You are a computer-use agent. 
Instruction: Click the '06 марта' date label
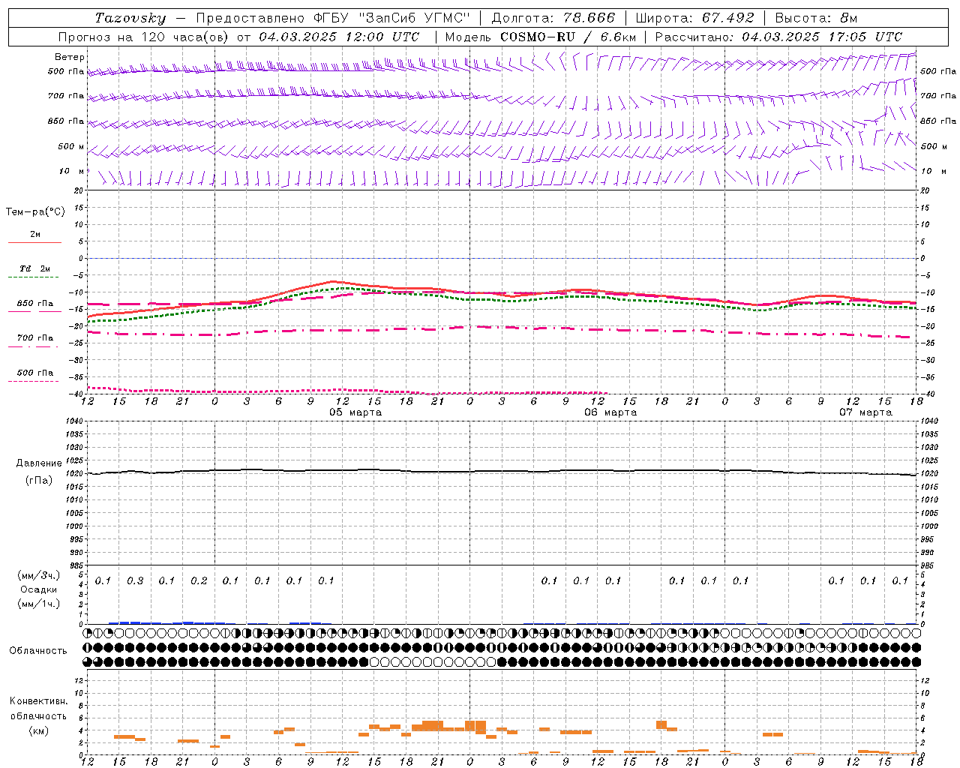click(610, 412)
